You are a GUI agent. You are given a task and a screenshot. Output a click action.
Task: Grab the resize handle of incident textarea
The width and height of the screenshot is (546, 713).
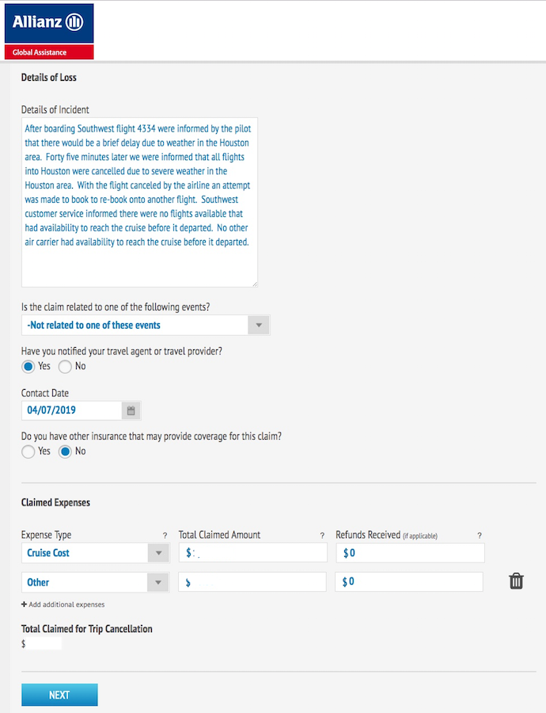(255, 284)
